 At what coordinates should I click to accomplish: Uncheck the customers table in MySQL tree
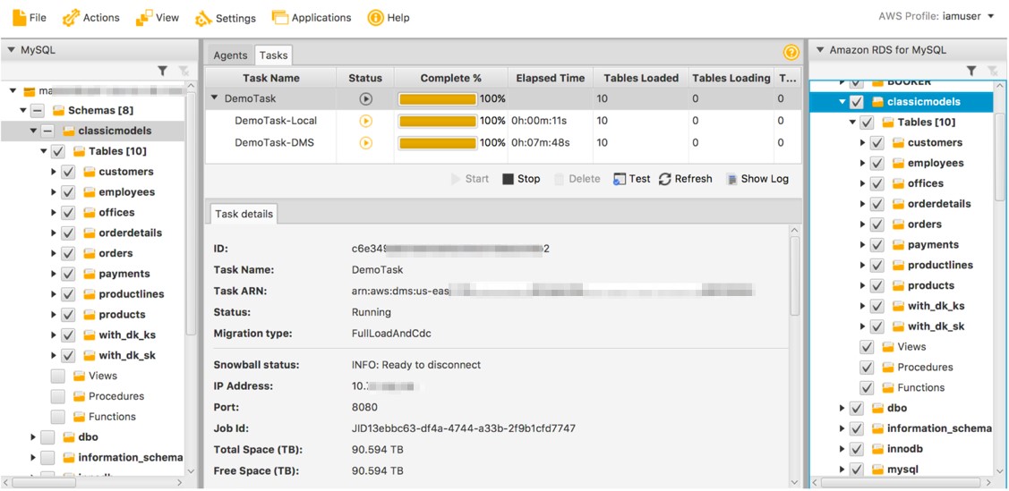tap(68, 173)
